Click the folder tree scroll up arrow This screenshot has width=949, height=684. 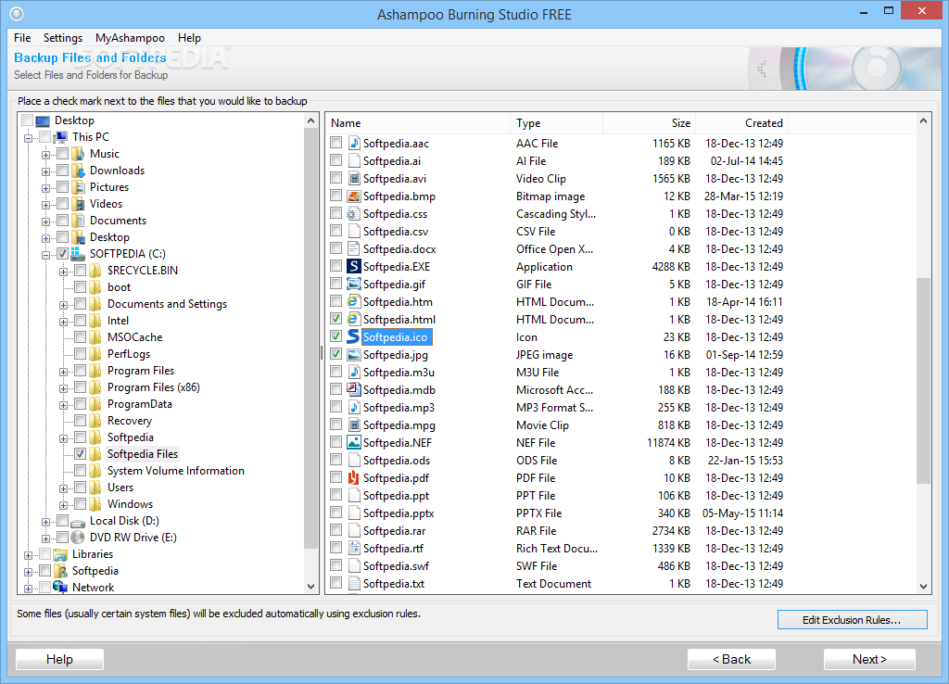[311, 120]
